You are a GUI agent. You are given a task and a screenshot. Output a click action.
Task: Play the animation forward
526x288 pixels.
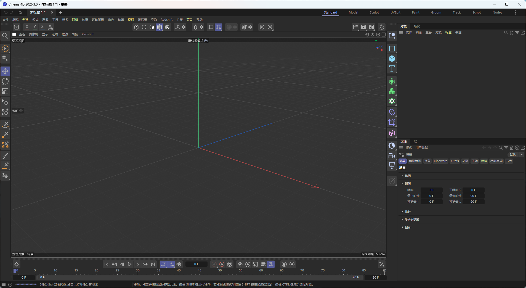pos(129,264)
